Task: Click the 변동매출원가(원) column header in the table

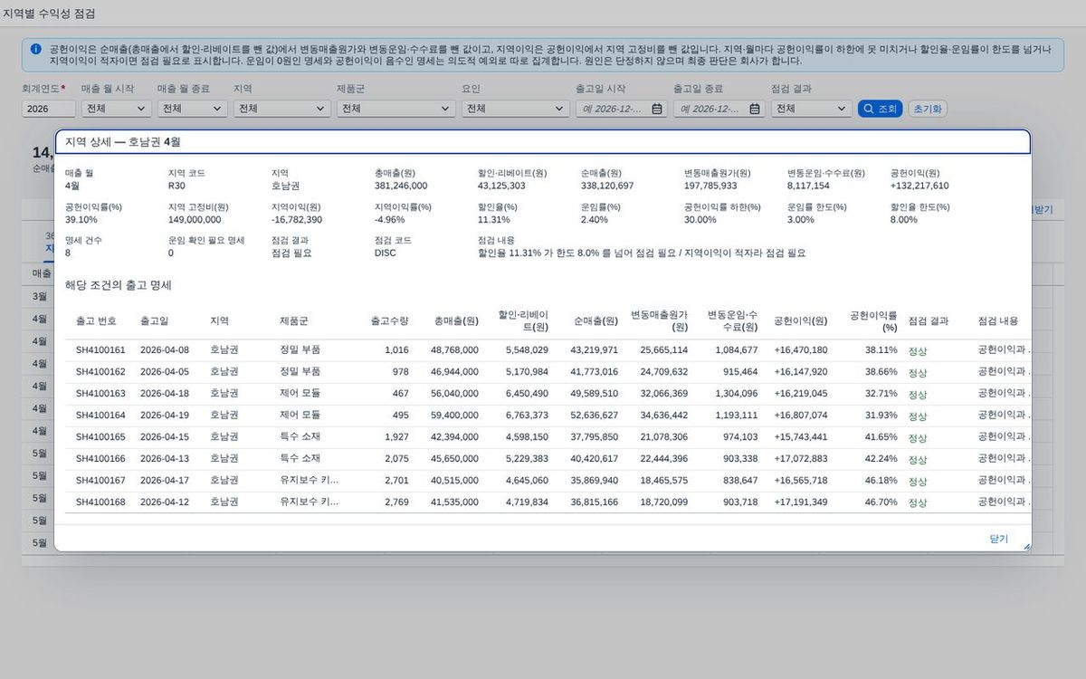Action: click(x=659, y=320)
